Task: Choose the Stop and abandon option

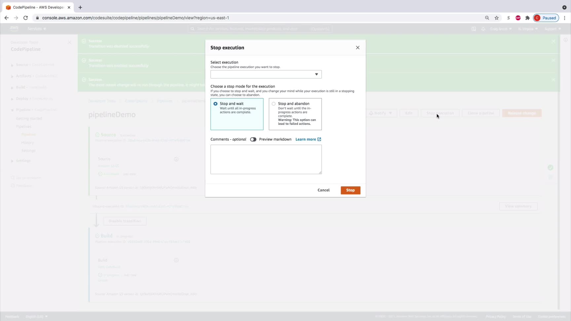Action: pyautogui.click(x=295, y=114)
